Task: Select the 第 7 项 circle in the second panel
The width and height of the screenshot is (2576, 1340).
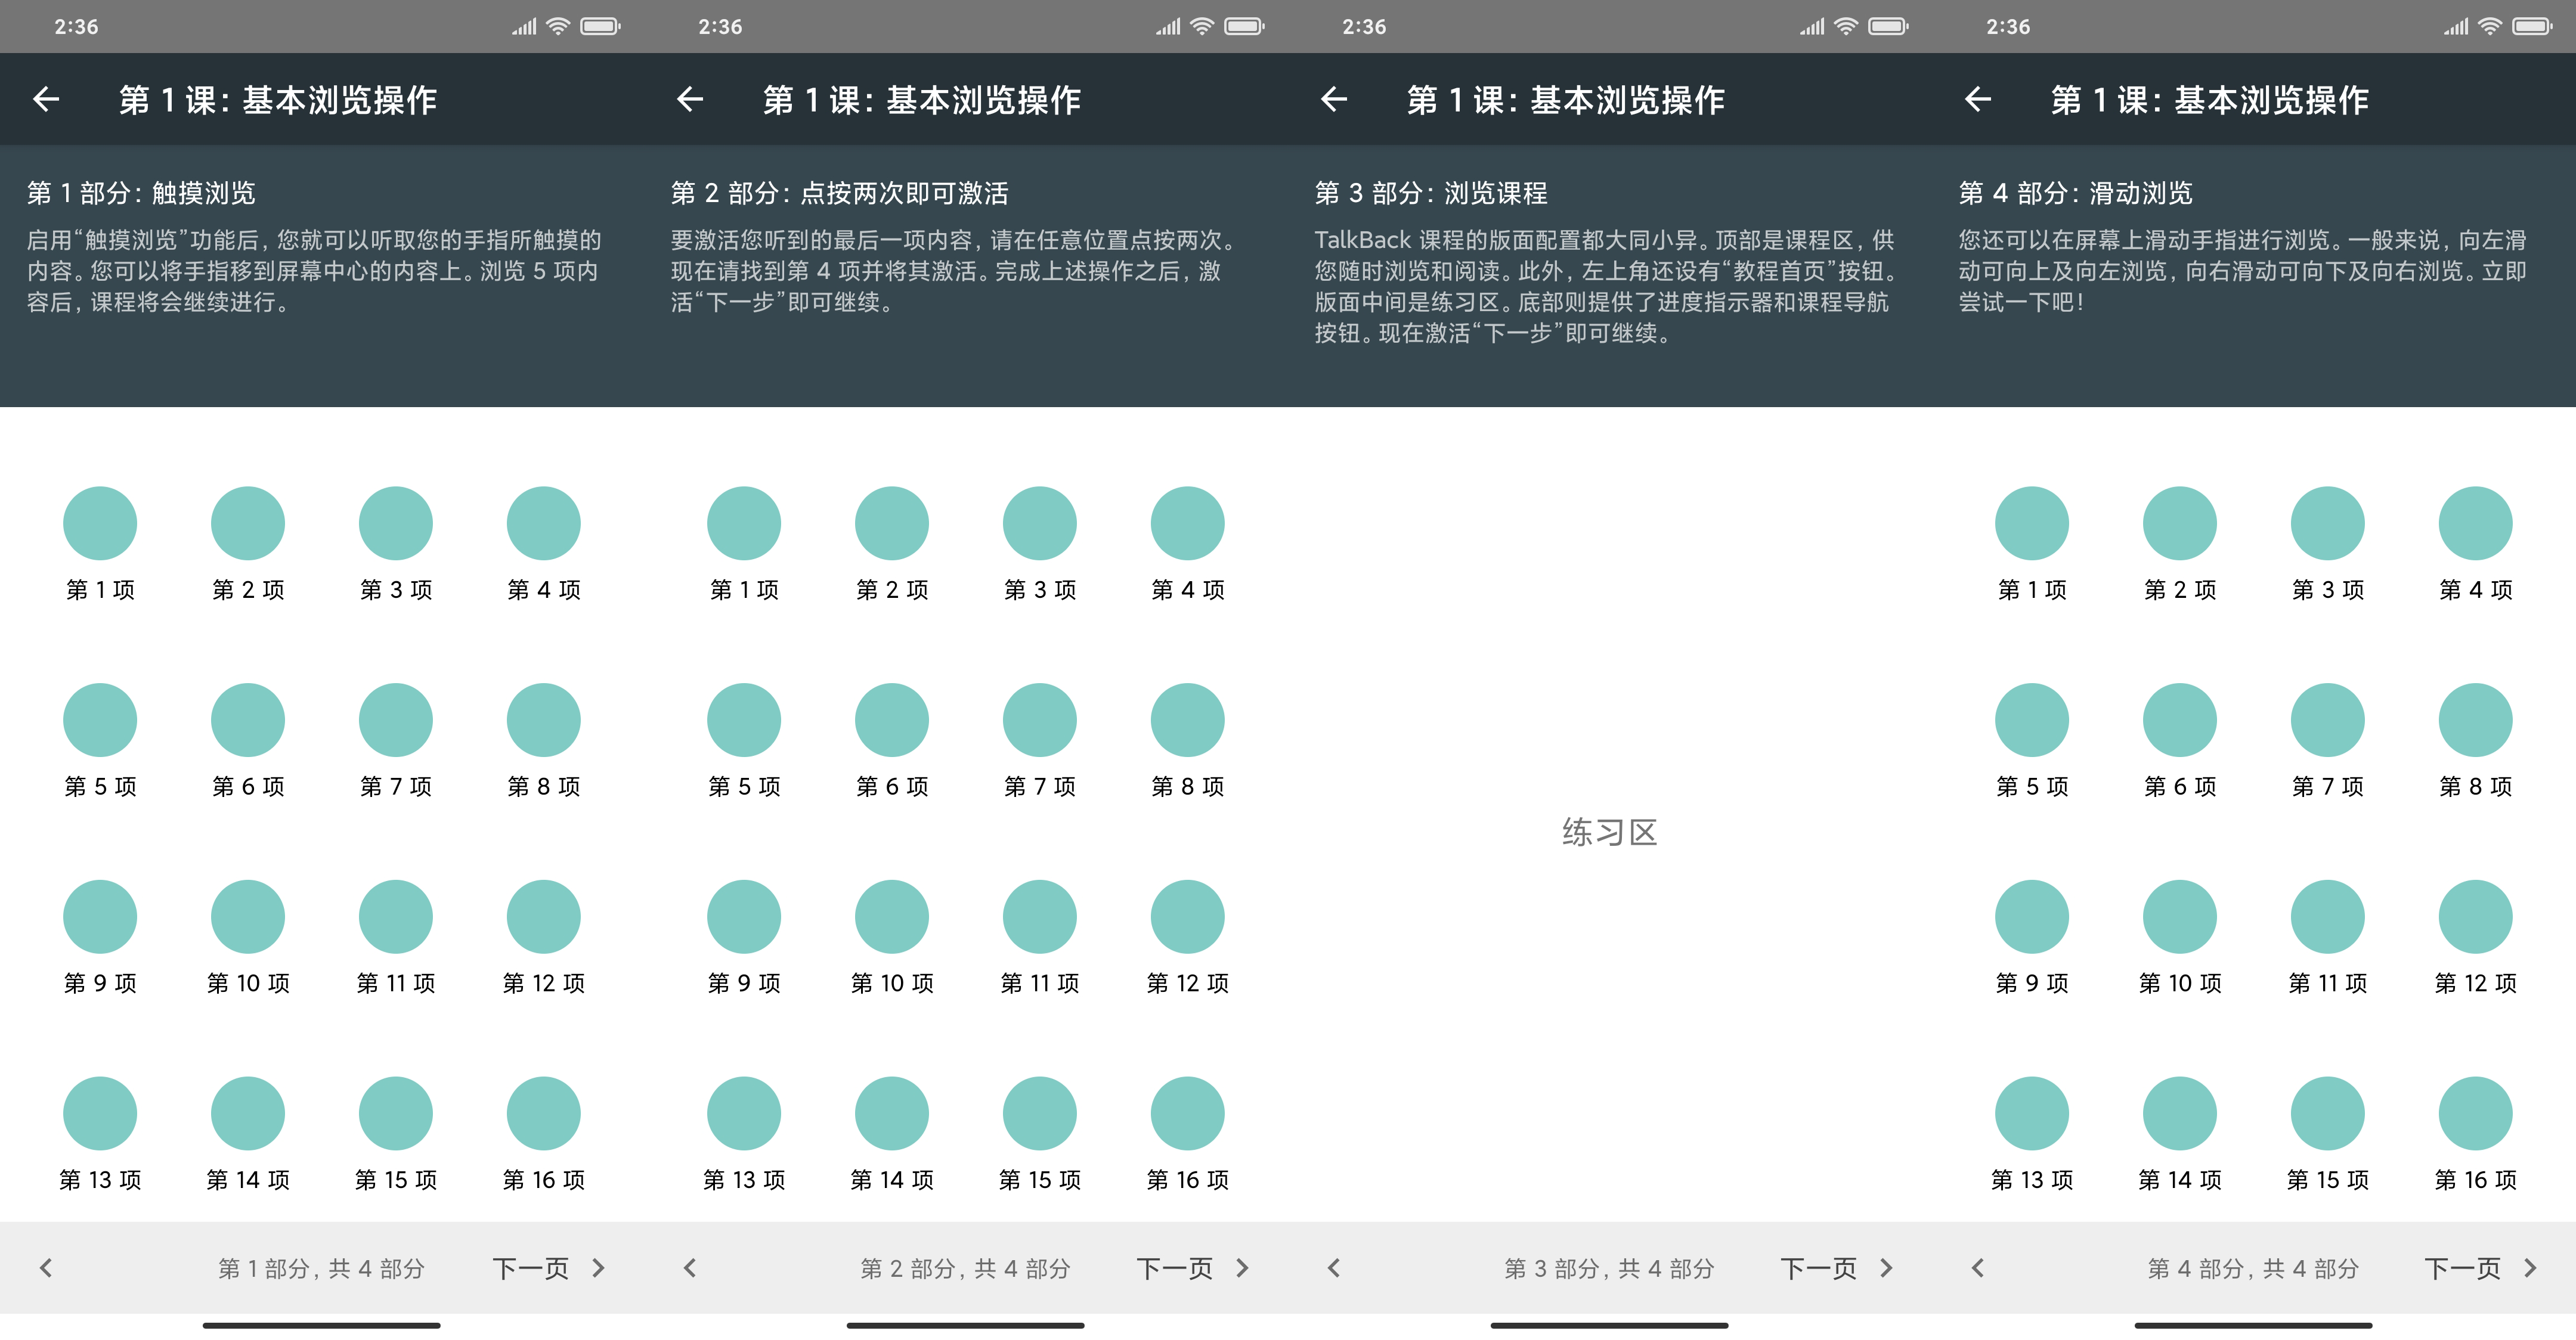Action: coord(1039,719)
